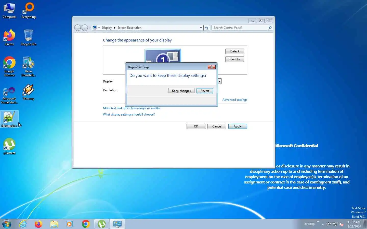Select the Computer desktop icon
The height and width of the screenshot is (229, 367).
click(x=9, y=10)
